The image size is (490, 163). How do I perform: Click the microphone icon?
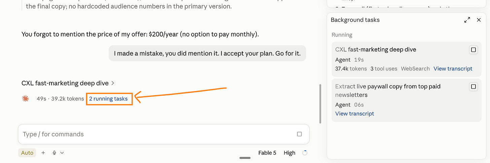[x=54, y=153]
